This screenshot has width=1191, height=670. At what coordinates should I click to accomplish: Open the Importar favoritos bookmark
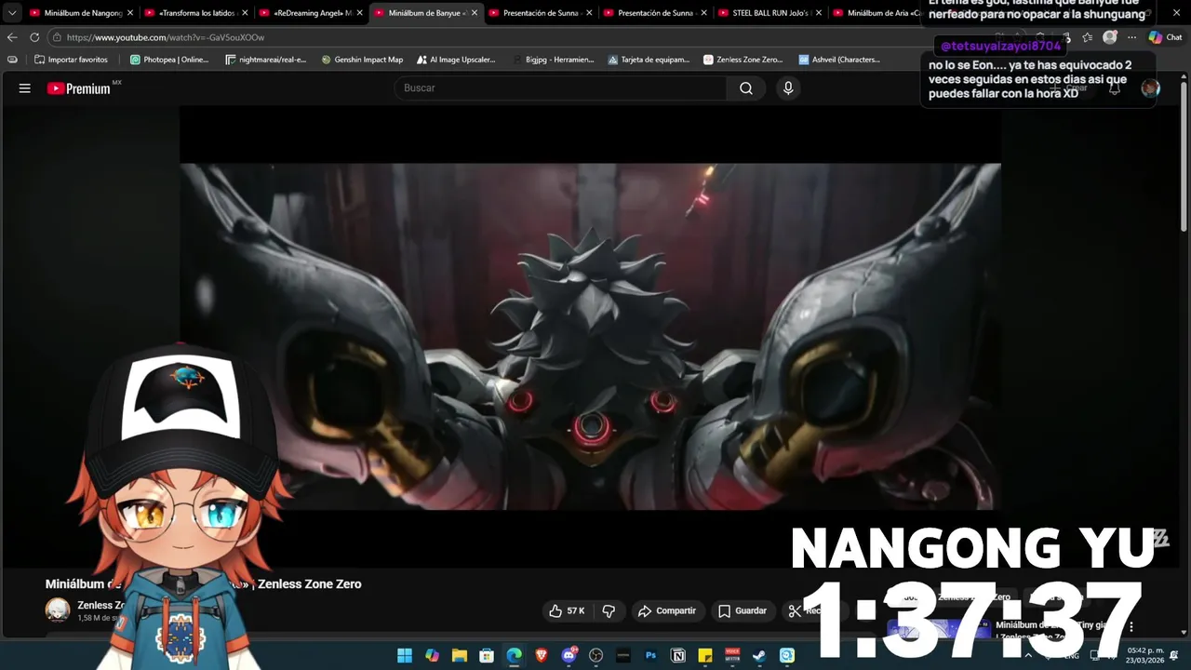pyautogui.click(x=71, y=60)
